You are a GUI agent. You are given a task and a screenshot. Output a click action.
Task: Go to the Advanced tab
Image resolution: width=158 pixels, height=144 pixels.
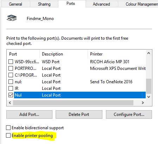(x=101, y=4)
